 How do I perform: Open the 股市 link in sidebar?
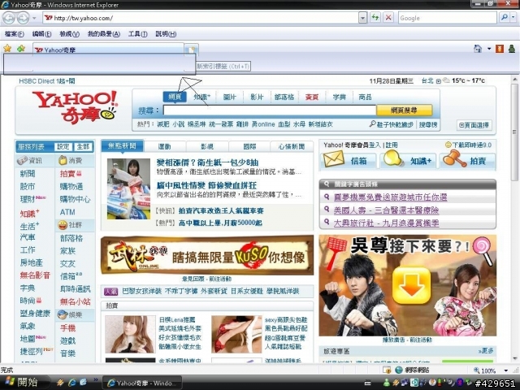coord(27,186)
